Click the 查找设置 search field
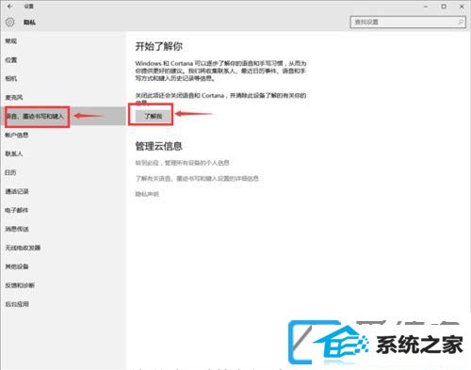The width and height of the screenshot is (471, 370). [x=408, y=22]
